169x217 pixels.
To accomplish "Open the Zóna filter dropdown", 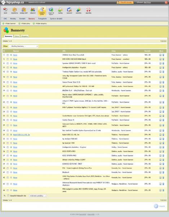I will point(23,46).
